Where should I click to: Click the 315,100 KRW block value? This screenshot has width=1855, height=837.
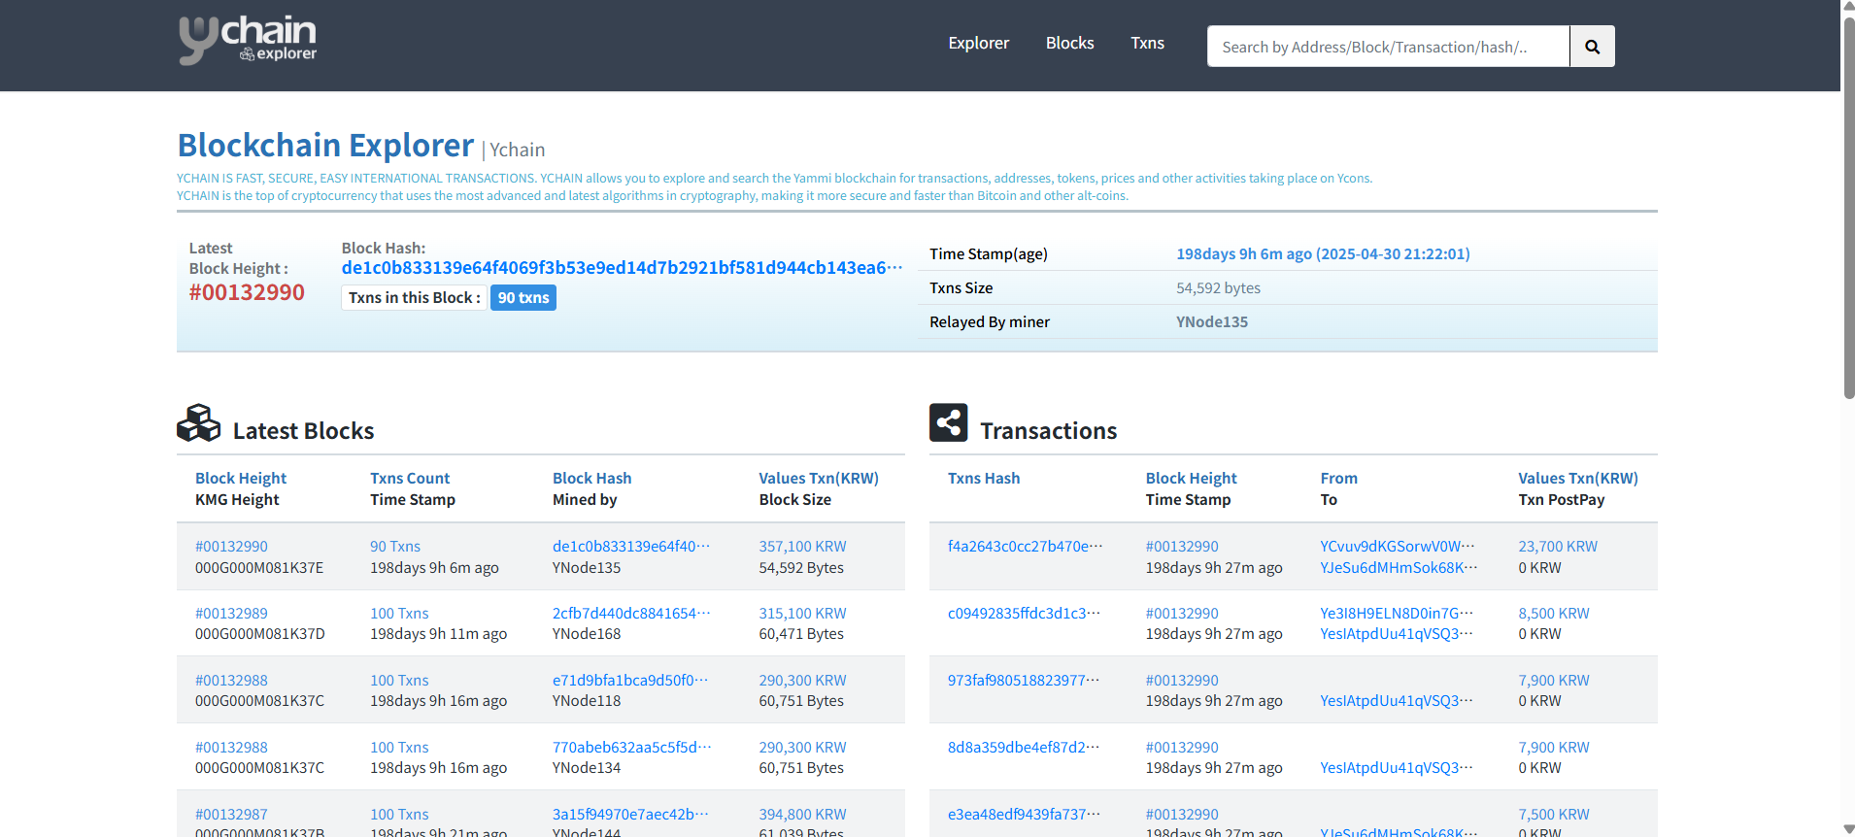tap(802, 614)
